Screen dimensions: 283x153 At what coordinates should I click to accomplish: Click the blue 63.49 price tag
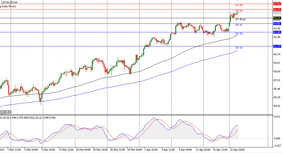pos(277,32)
